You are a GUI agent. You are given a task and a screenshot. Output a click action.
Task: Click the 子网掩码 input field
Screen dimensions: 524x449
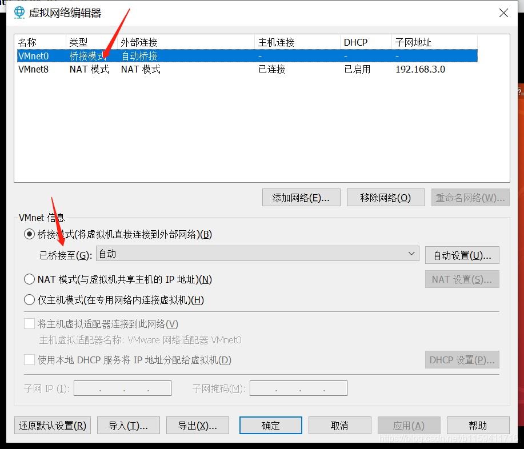click(298, 388)
